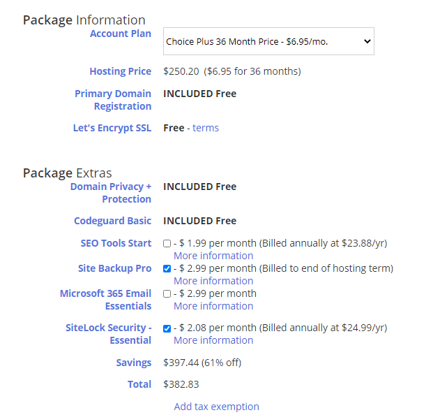This screenshot has height=415, width=433.
Task: Click the Codeguard Basic label
Action: [x=112, y=221]
